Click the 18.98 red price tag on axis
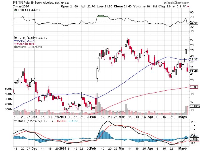Screen dimensions: 200x151 [x=193, y=87]
